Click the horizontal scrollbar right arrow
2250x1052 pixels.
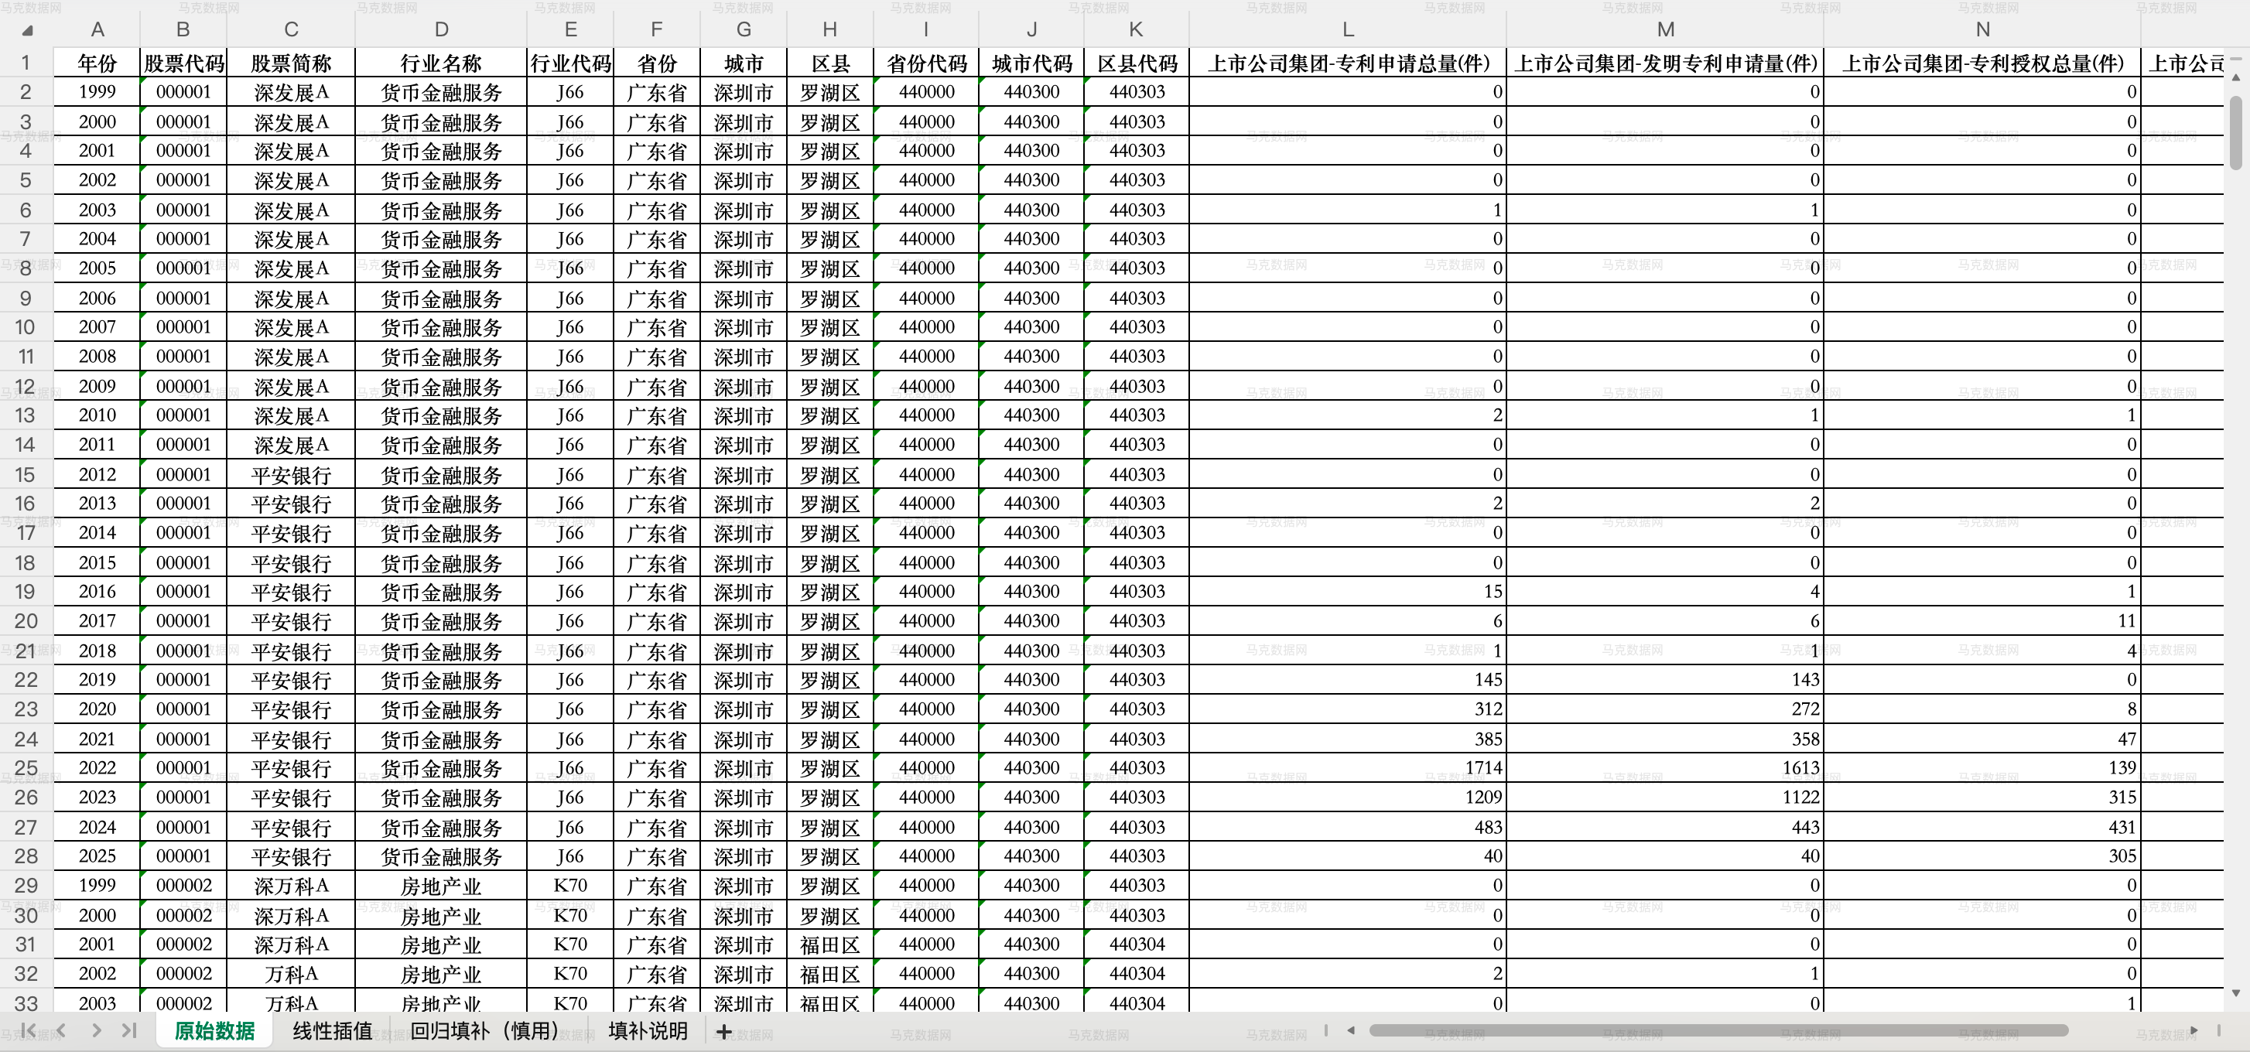click(x=2194, y=1030)
